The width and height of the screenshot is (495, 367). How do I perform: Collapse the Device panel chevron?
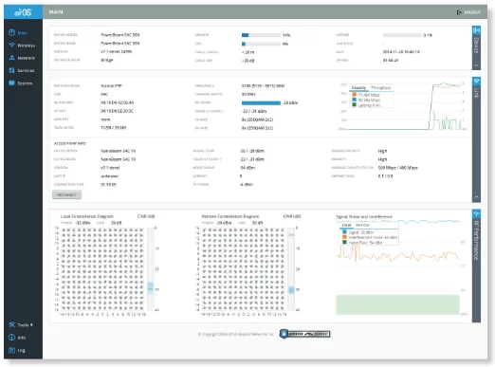point(476,65)
